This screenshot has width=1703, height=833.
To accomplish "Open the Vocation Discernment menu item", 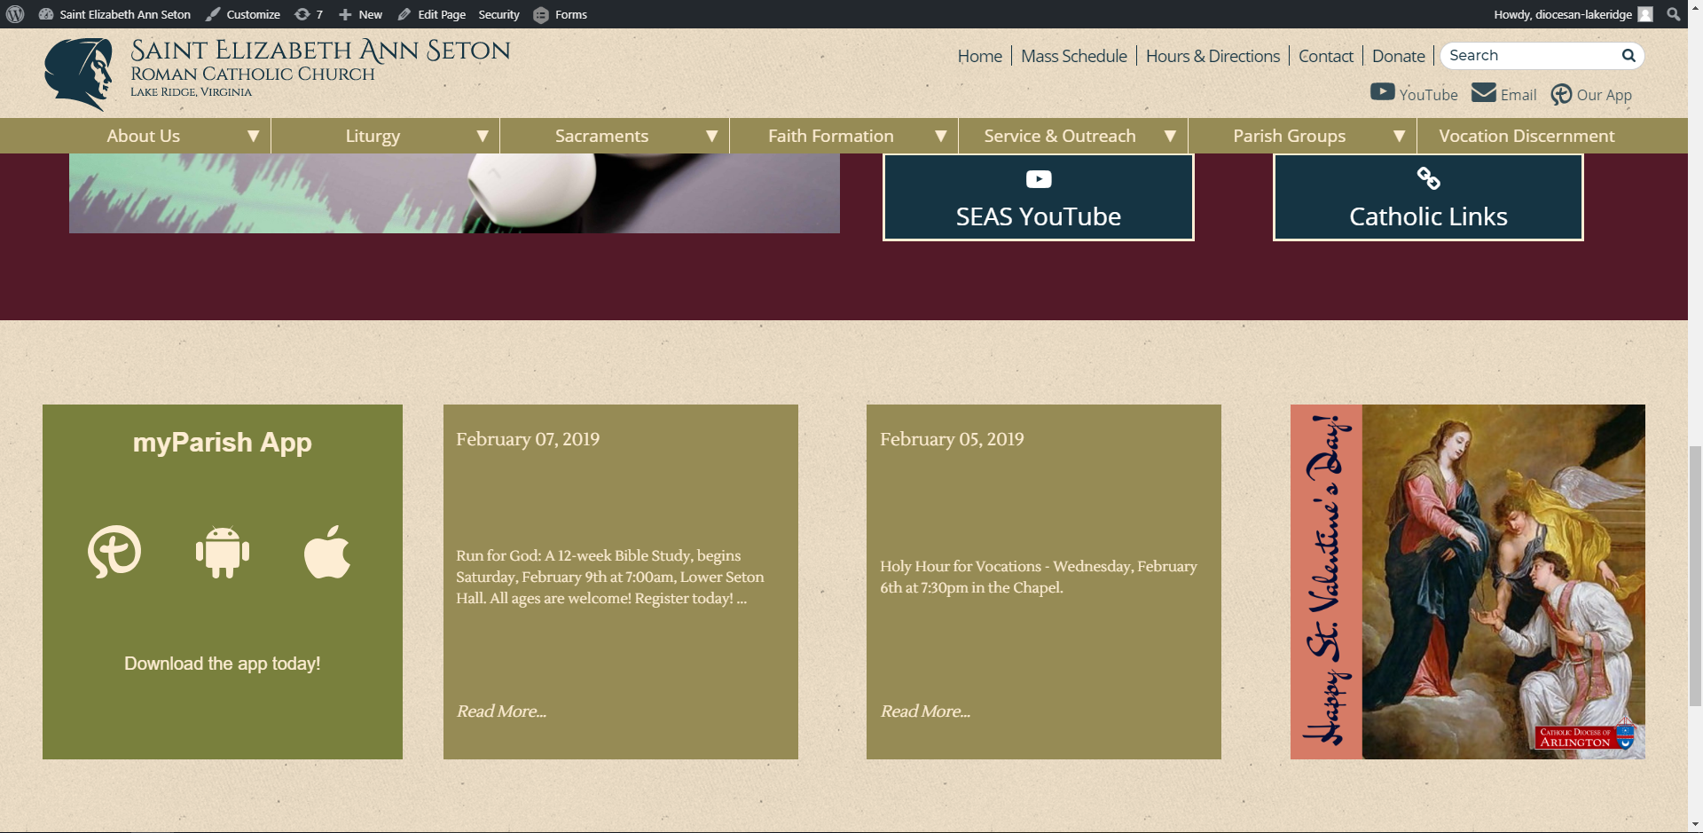I will [x=1526, y=136].
